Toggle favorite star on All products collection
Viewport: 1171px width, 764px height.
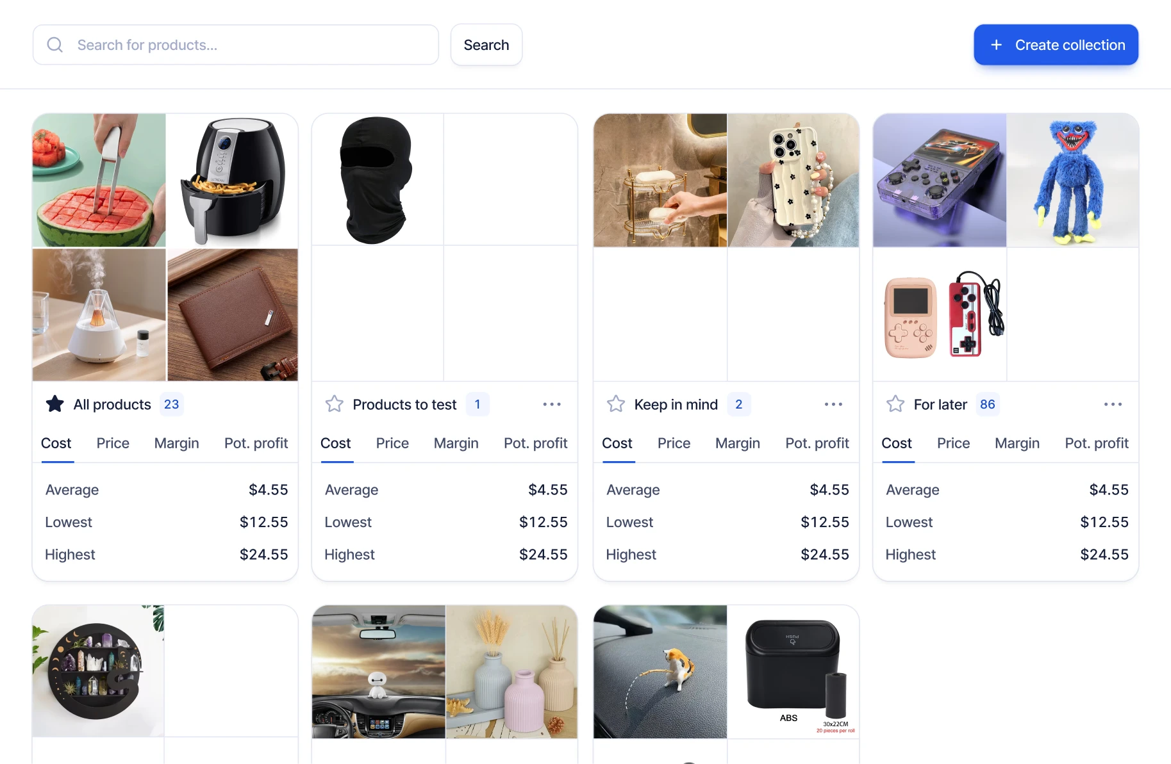pos(55,404)
